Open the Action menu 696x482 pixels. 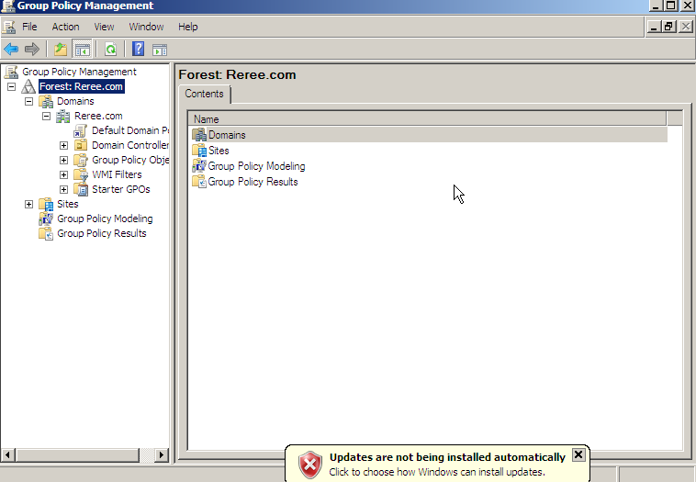[x=66, y=27]
